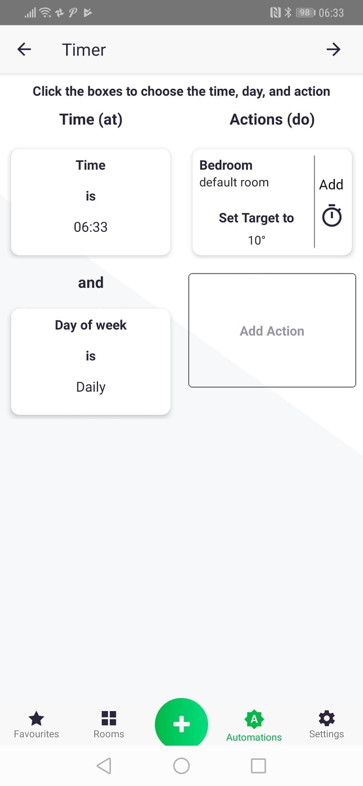Open Favourites star tab
The image size is (363, 786).
pos(36,724)
